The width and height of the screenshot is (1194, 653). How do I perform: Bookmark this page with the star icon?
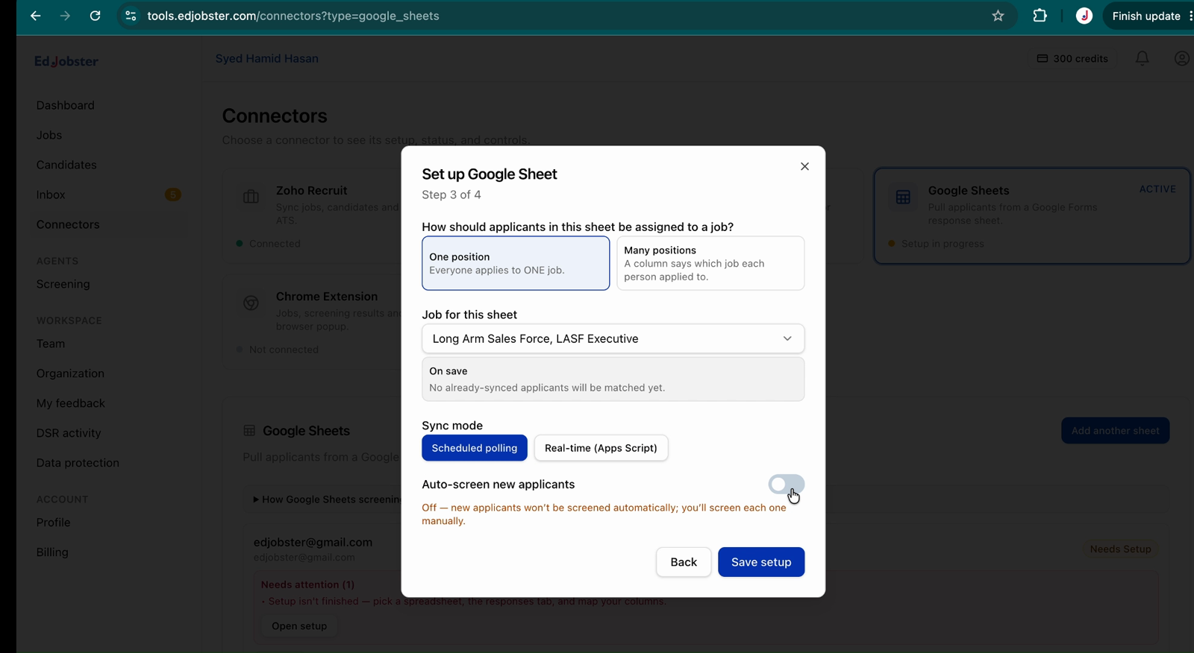coord(998,16)
